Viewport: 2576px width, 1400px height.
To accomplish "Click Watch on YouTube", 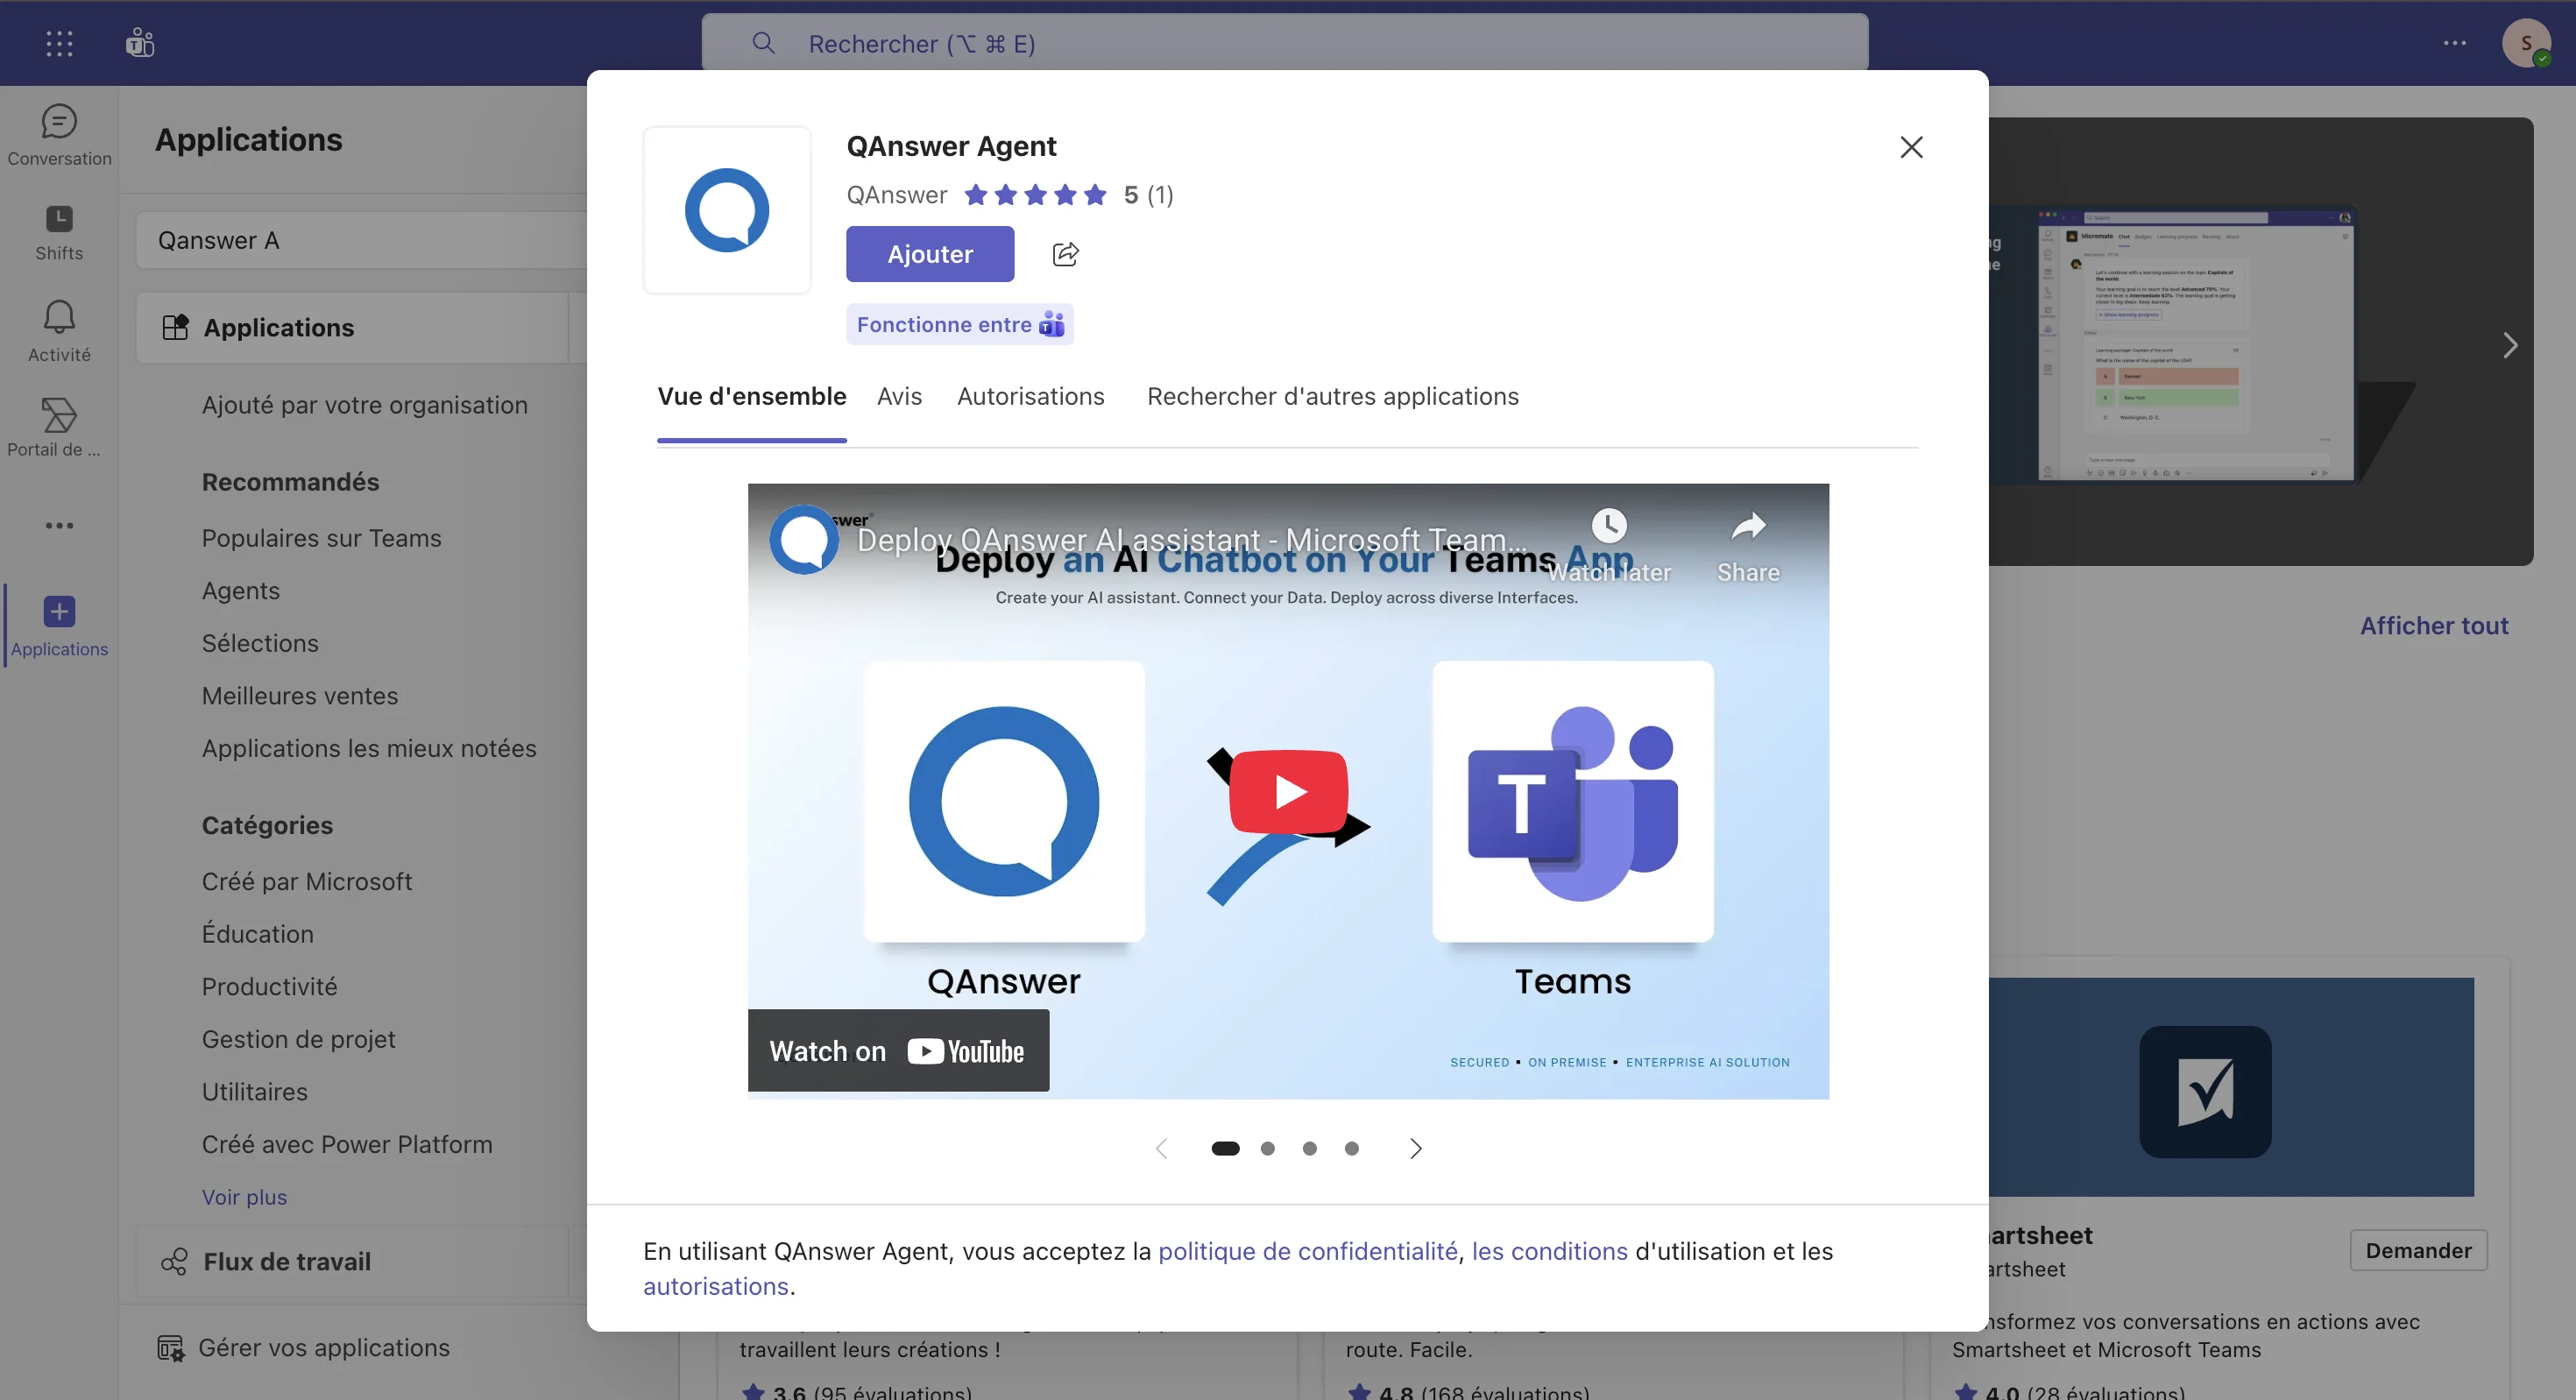I will [898, 1050].
